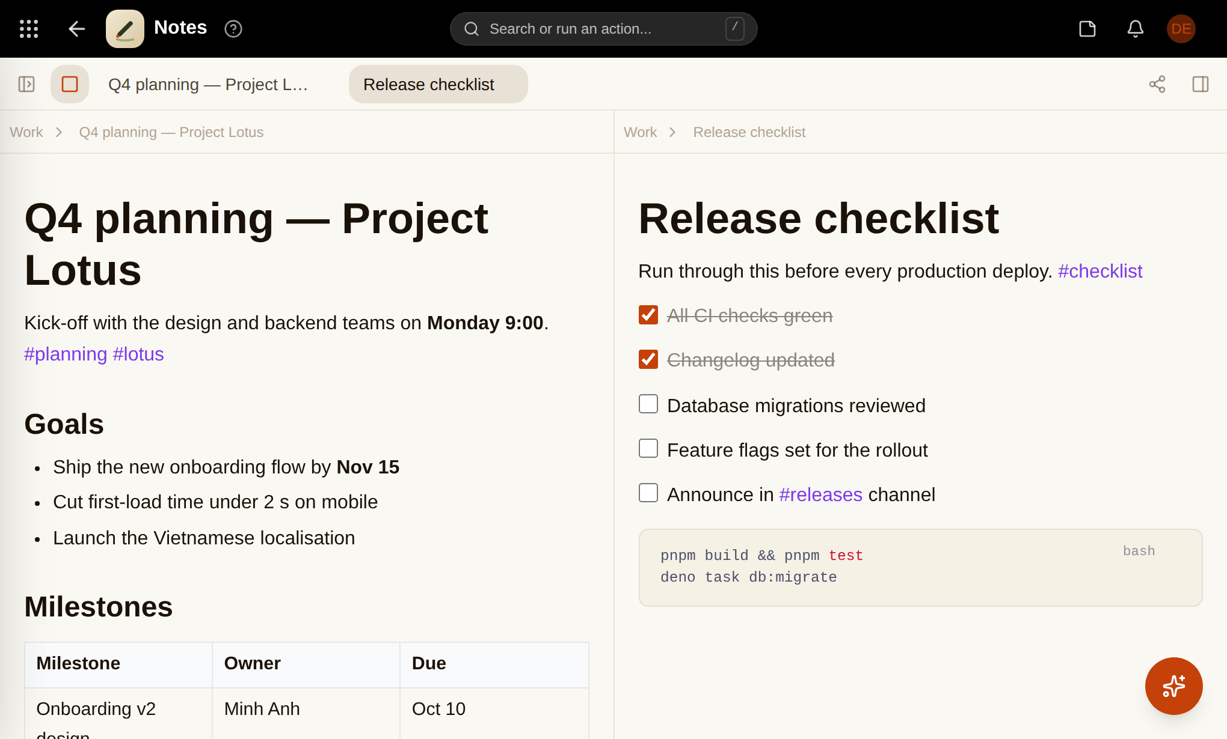
Task: Select the Release checklist tab
Action: (438, 84)
